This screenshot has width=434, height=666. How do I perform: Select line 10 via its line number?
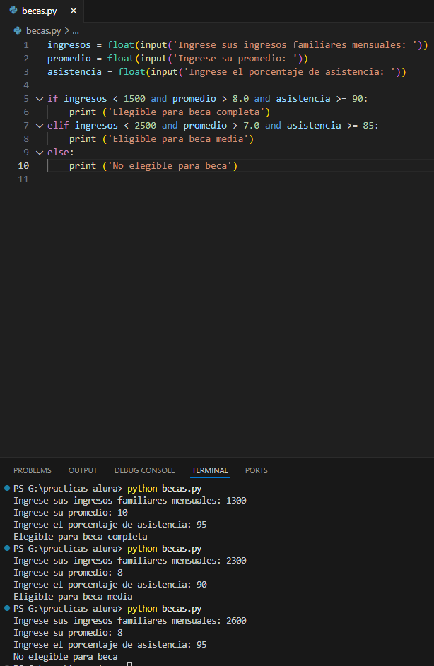[x=23, y=166]
